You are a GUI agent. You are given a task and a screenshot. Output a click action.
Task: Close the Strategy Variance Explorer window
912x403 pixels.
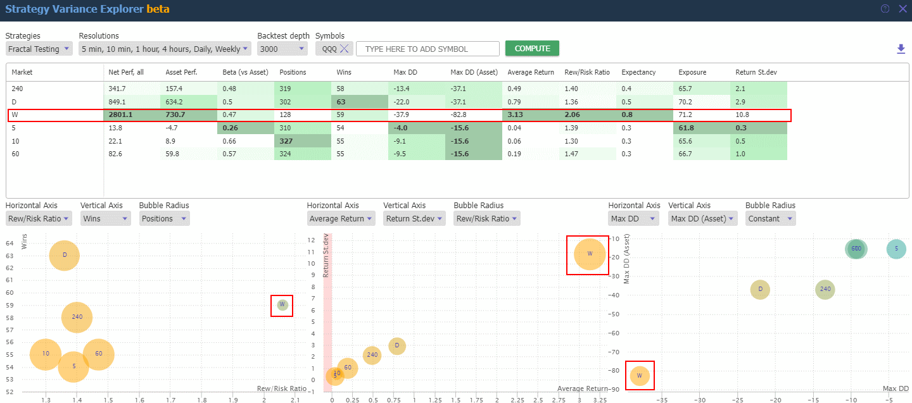click(902, 9)
